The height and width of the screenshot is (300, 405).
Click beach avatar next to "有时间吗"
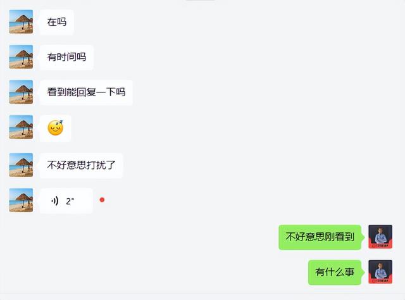21,57
